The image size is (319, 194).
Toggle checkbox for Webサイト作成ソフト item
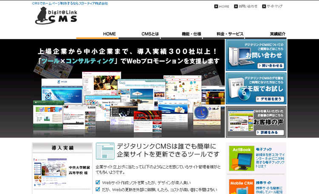click(98, 183)
